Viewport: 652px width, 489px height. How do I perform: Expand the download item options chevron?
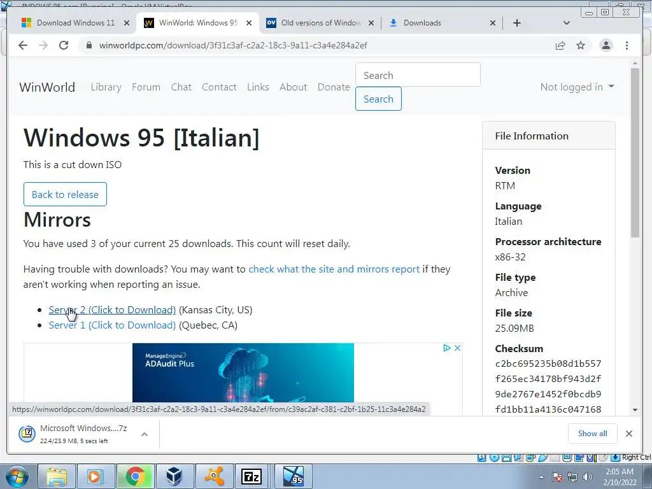tap(145, 434)
